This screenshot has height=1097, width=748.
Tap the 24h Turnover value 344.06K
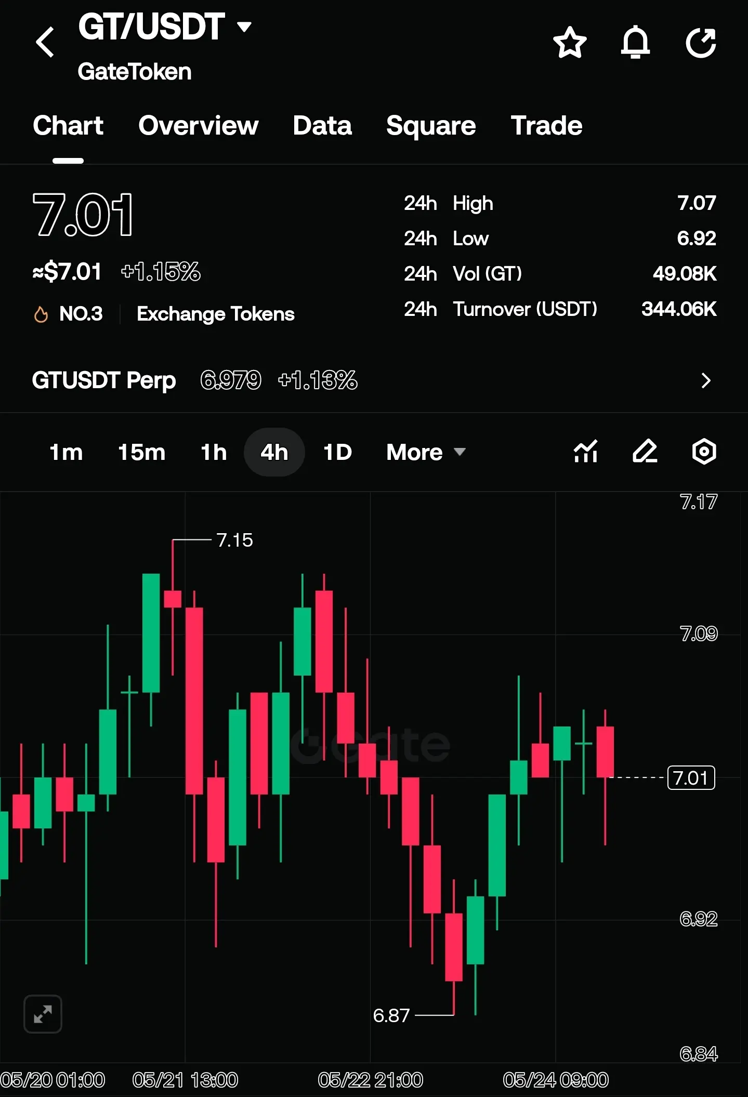(x=679, y=309)
